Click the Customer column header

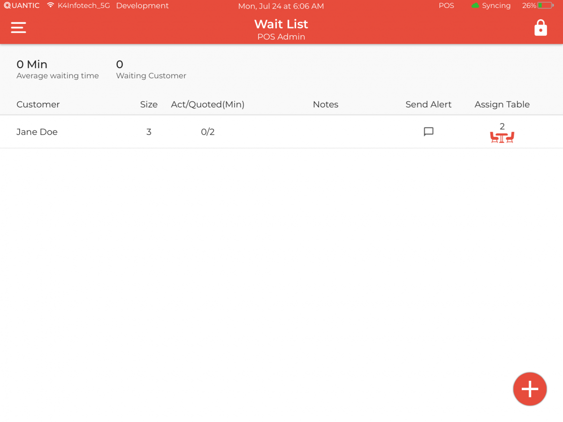click(x=38, y=104)
